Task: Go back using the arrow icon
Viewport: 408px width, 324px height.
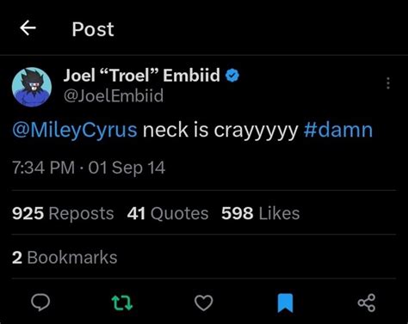Action: click(28, 28)
